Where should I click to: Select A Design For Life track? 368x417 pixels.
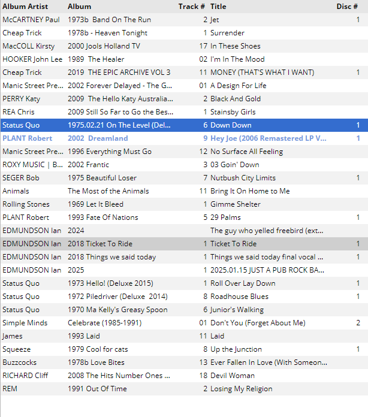pos(238,86)
